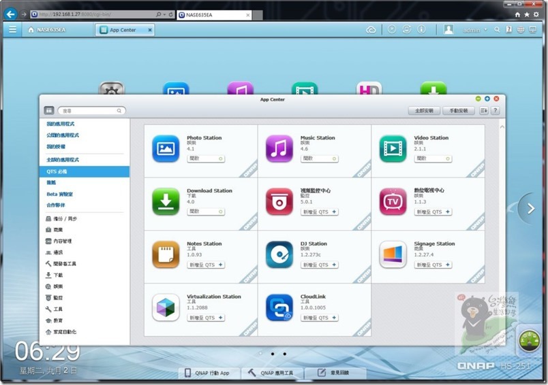The height and width of the screenshot is (385, 548).
Task: Open the QTS top-bar search magnifier
Action: click(497, 30)
